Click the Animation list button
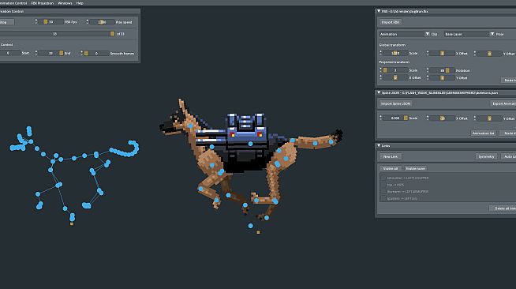The height and width of the screenshot is (289, 516). (484, 133)
